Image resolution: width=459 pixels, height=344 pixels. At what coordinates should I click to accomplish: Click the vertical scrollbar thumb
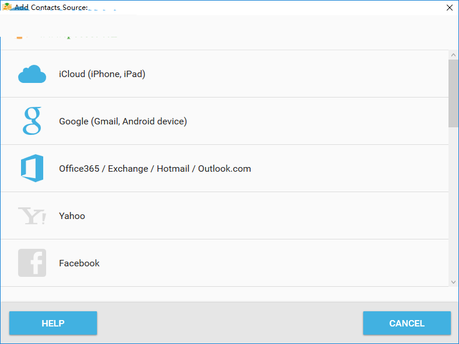click(453, 93)
